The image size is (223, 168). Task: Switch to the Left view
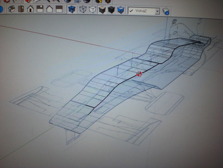(x=59, y=9)
